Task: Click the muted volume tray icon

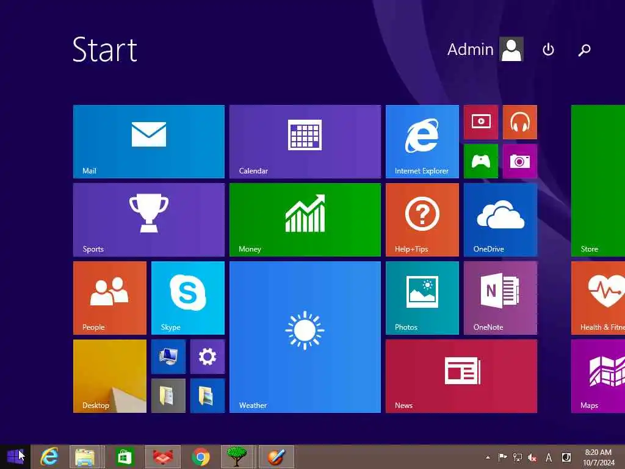Action: [532, 457]
